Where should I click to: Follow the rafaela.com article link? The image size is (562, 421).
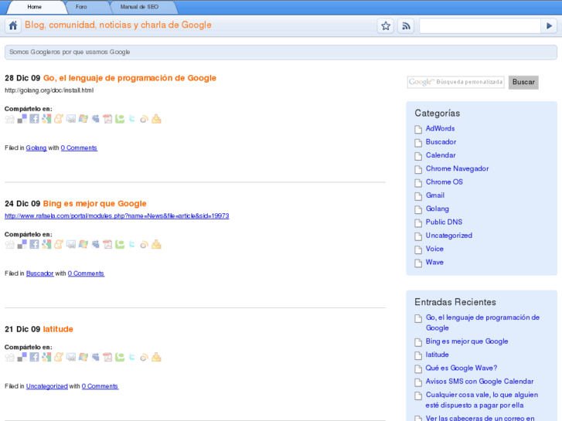[117, 216]
